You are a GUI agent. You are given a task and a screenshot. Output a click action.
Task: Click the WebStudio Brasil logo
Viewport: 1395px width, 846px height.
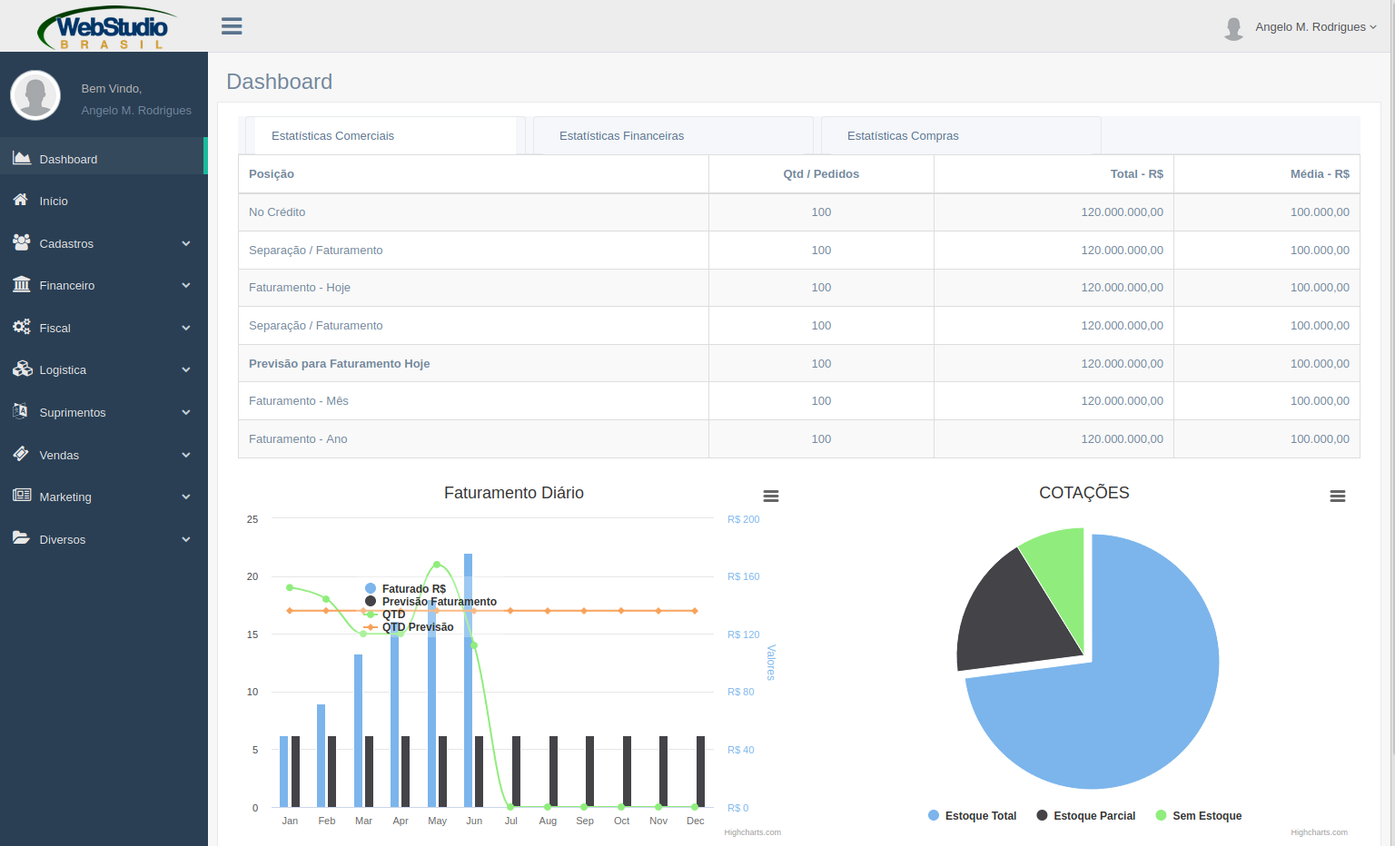tap(106, 28)
